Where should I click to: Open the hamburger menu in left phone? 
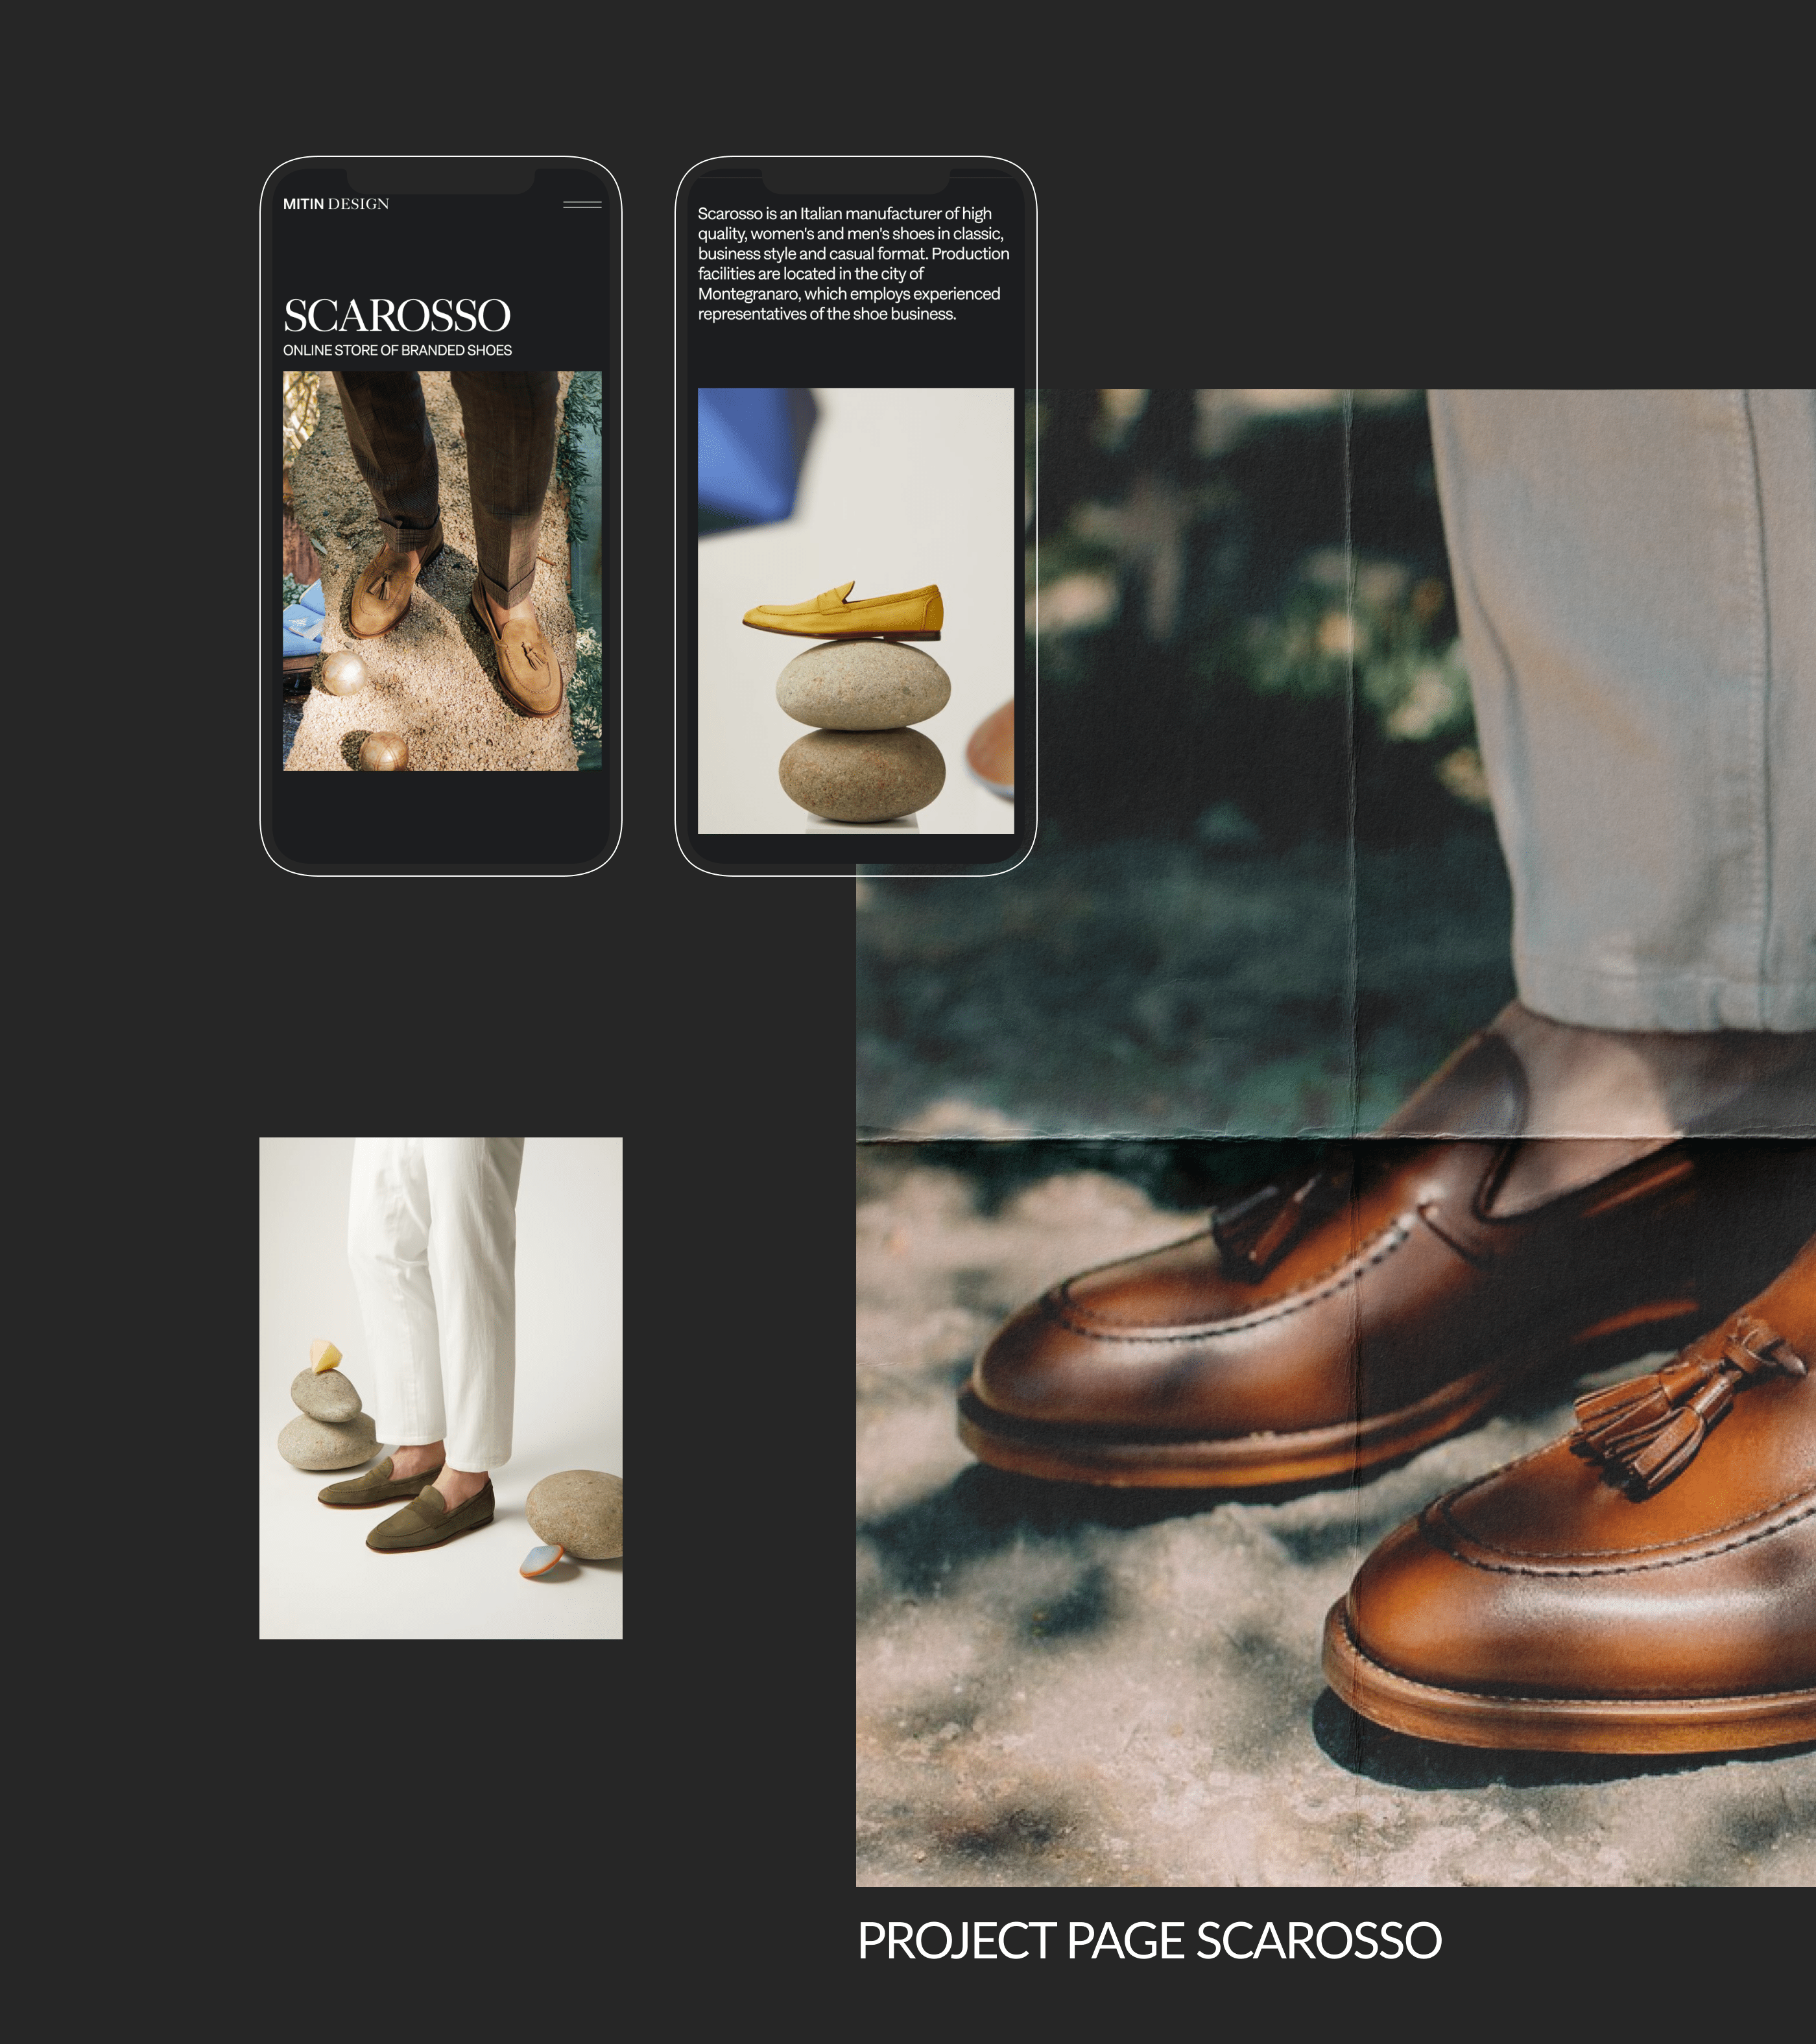pyautogui.click(x=581, y=205)
